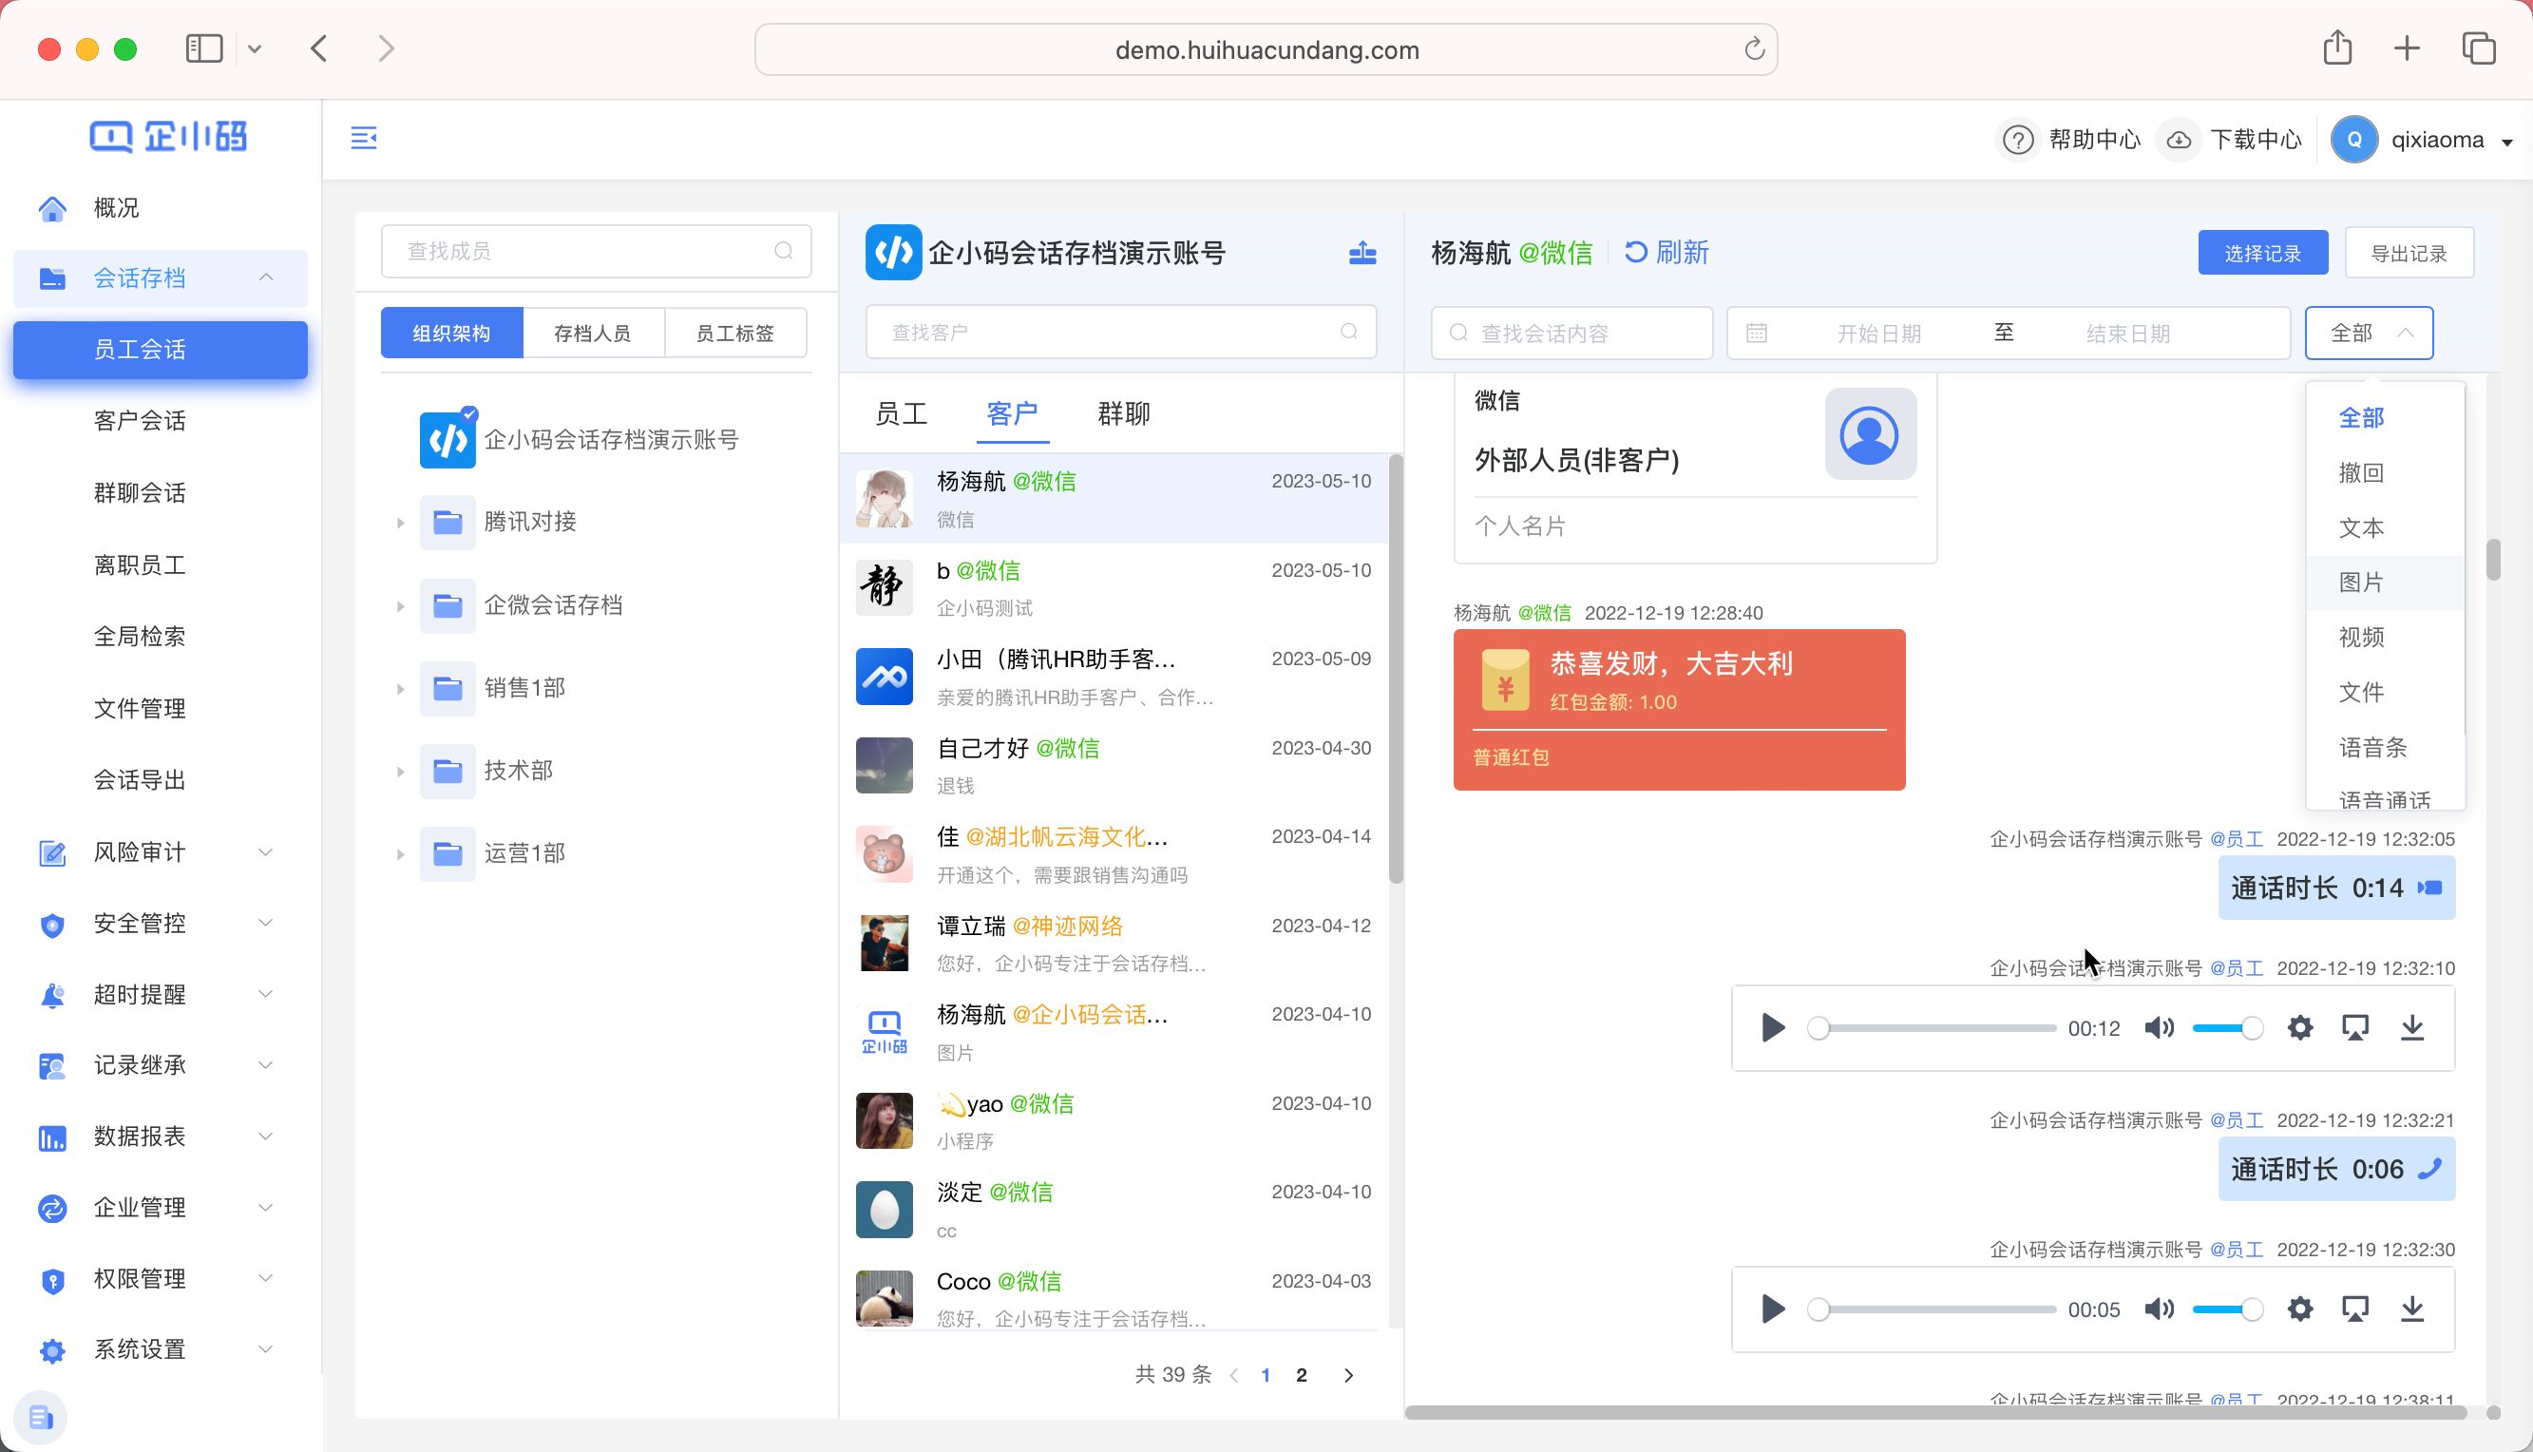Expand the 风险审计 sidebar menu

click(x=265, y=852)
